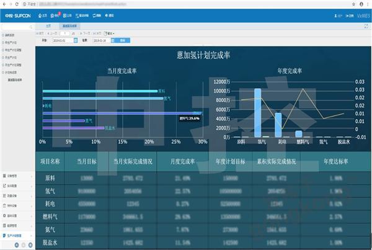Bookmark page with the star icon
The width and height of the screenshot is (372, 250).
coord(353,4)
